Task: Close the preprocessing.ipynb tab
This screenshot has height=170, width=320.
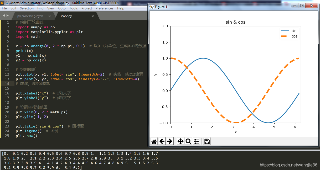Action: [49, 16]
